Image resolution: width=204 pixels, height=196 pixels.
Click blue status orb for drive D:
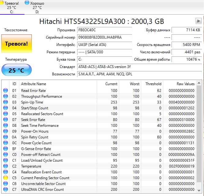point(27,3)
